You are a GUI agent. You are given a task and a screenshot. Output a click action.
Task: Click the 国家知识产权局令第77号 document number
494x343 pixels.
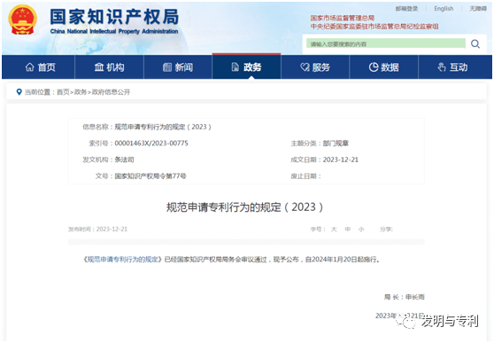(x=151, y=176)
